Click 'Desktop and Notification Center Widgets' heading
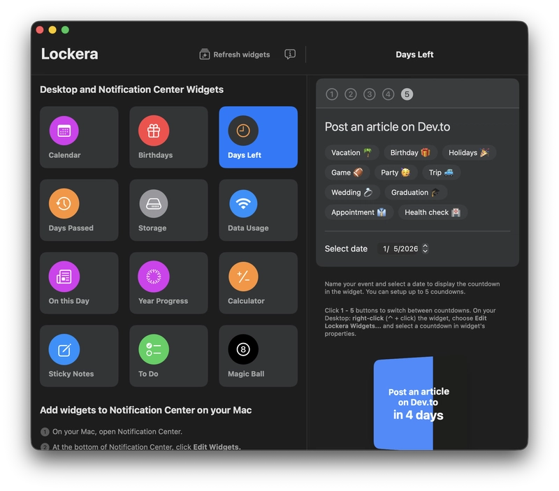Screen dimensions: 559x491 [x=131, y=89]
